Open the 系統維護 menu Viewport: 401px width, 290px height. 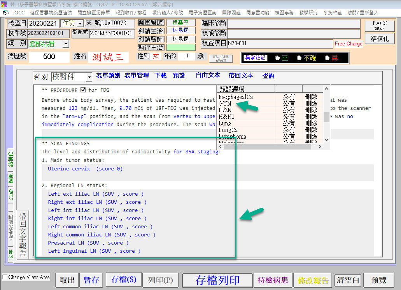[x=332, y=13]
